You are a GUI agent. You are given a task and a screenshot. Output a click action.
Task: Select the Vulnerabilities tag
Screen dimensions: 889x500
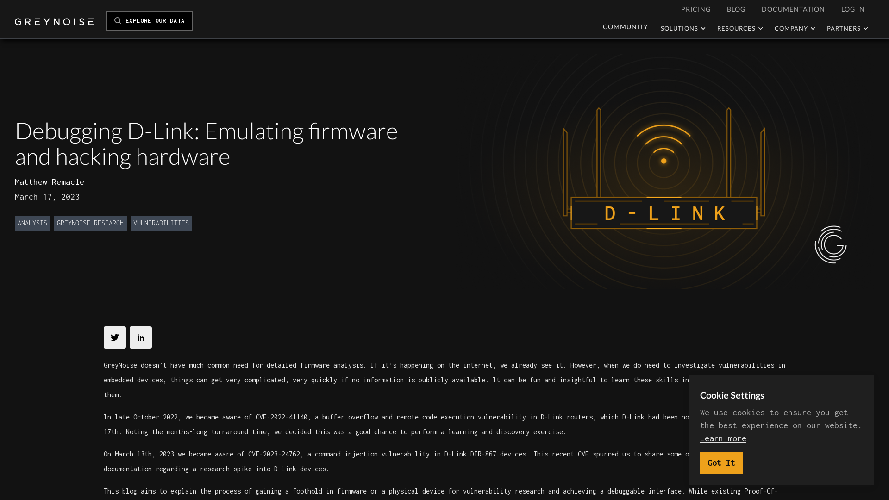point(161,223)
